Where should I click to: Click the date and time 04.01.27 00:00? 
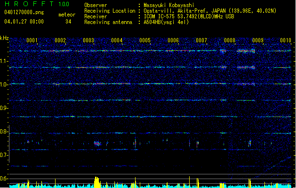(x=24, y=22)
